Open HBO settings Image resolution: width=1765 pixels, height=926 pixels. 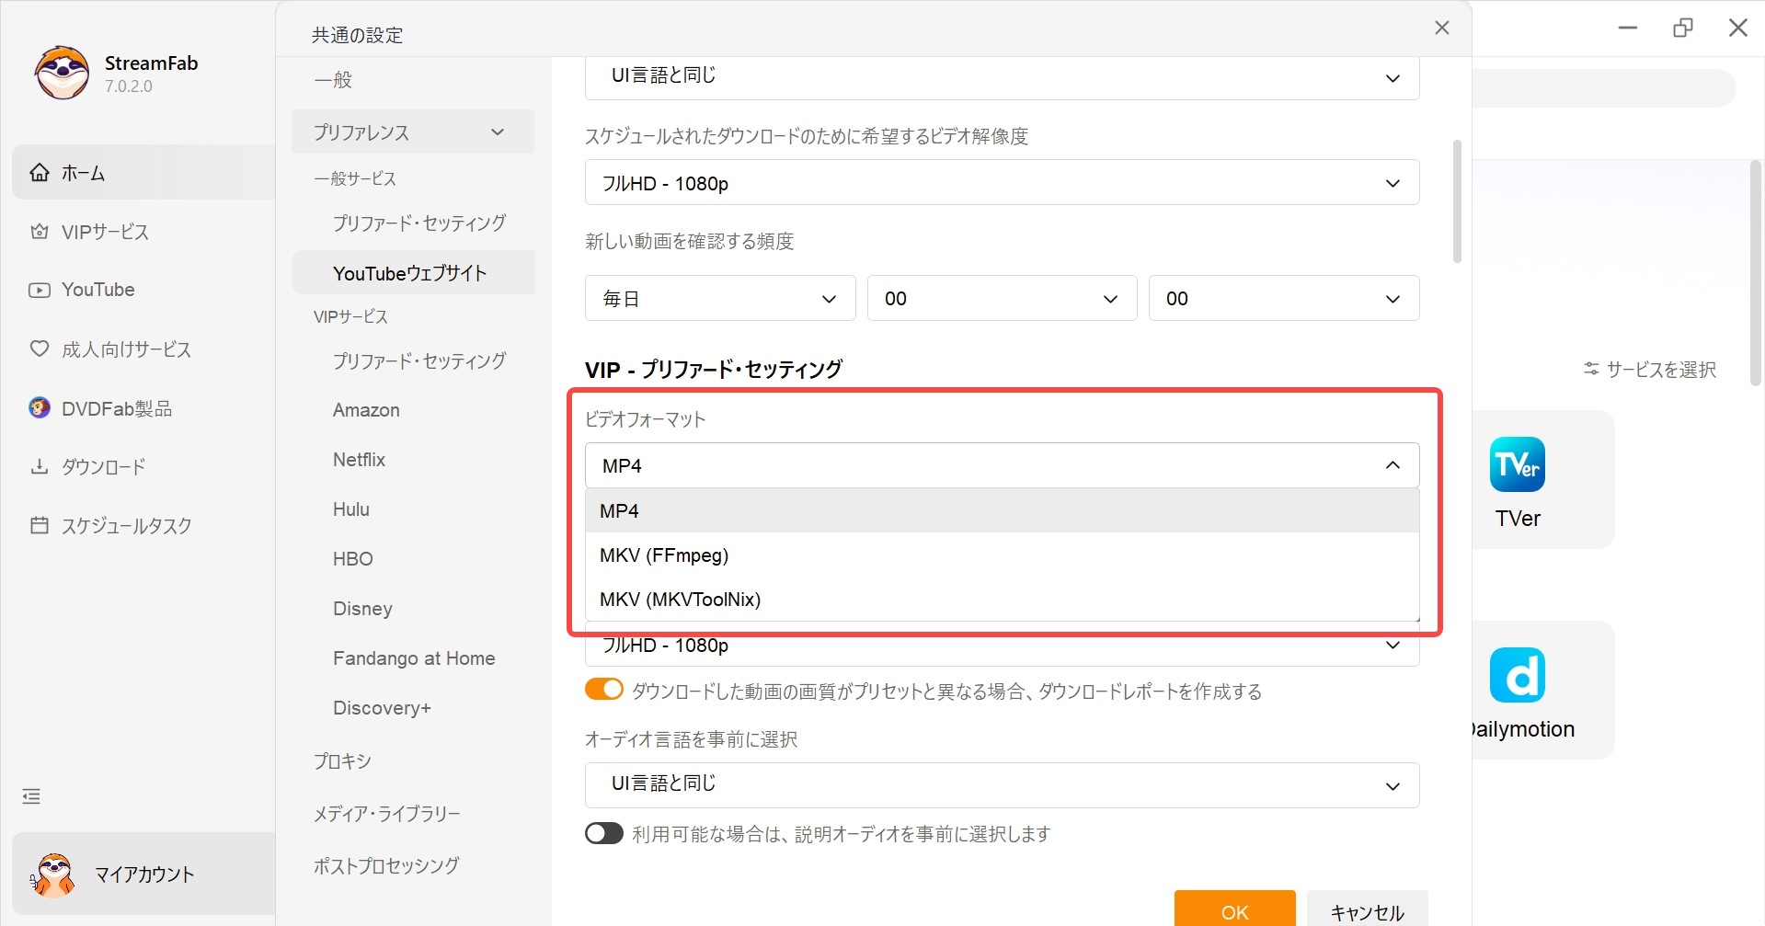(x=353, y=559)
